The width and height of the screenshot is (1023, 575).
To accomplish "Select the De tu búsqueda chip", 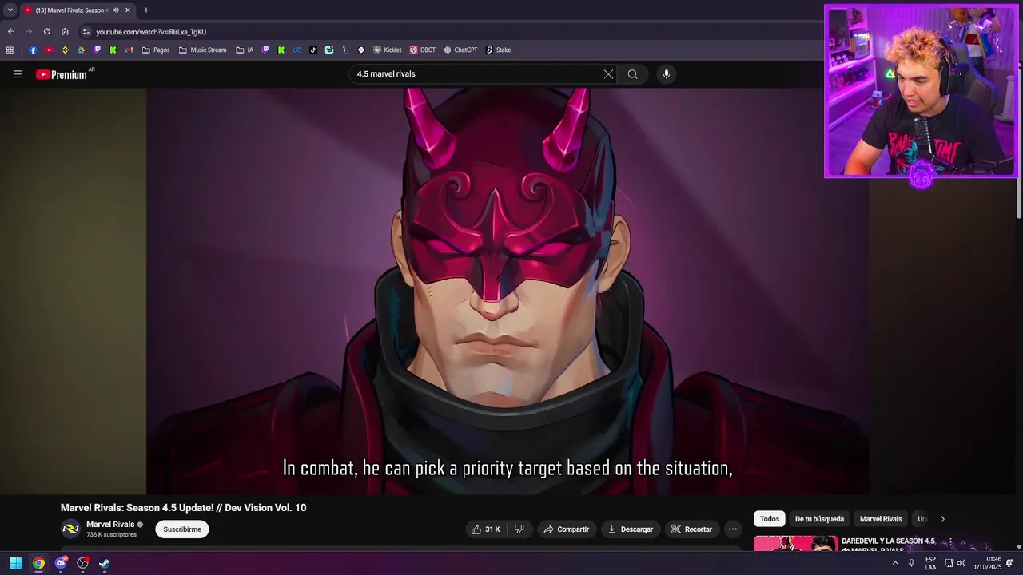I will [x=819, y=519].
